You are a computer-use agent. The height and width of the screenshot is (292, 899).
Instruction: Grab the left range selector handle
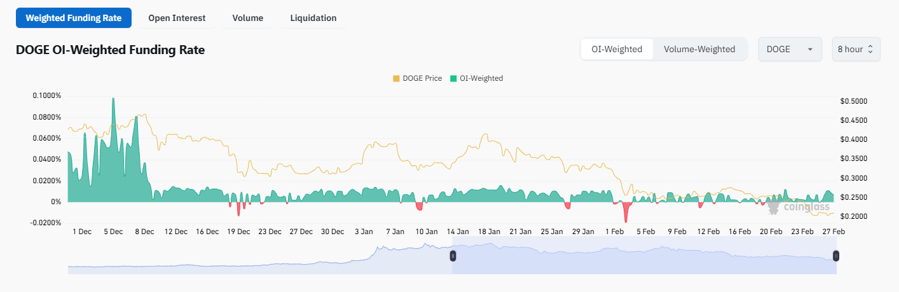pos(453,256)
